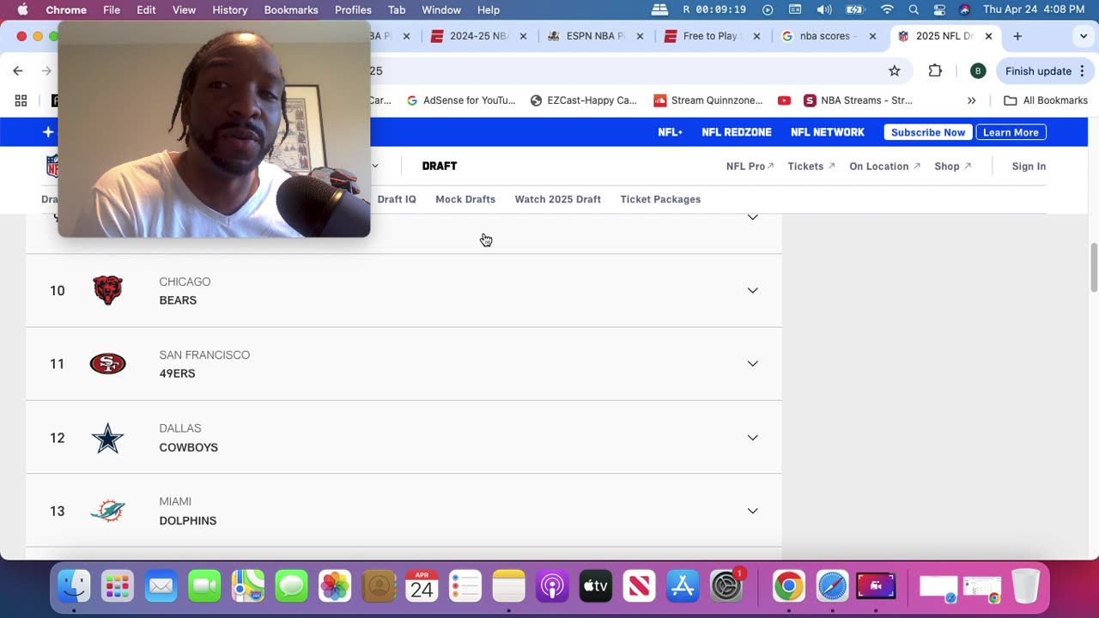Viewport: 1099px width, 618px height.
Task: Open a new tab with the plus button
Action: point(1017,36)
